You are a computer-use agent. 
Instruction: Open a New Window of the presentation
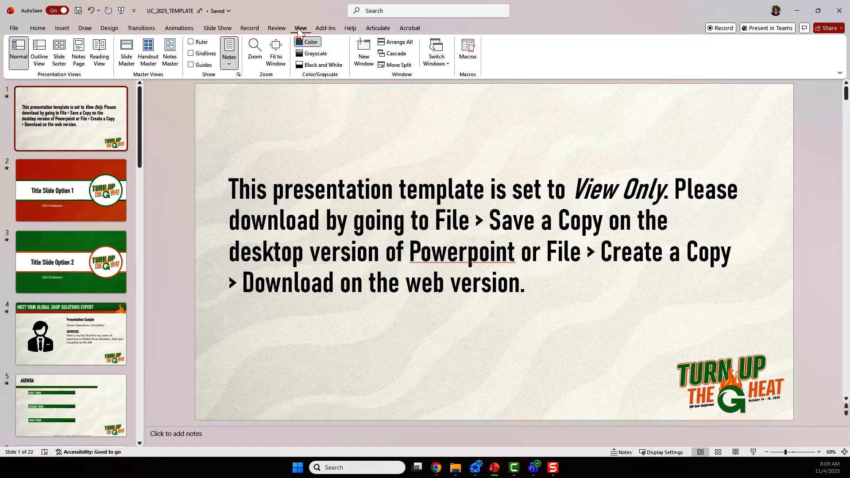tap(363, 52)
